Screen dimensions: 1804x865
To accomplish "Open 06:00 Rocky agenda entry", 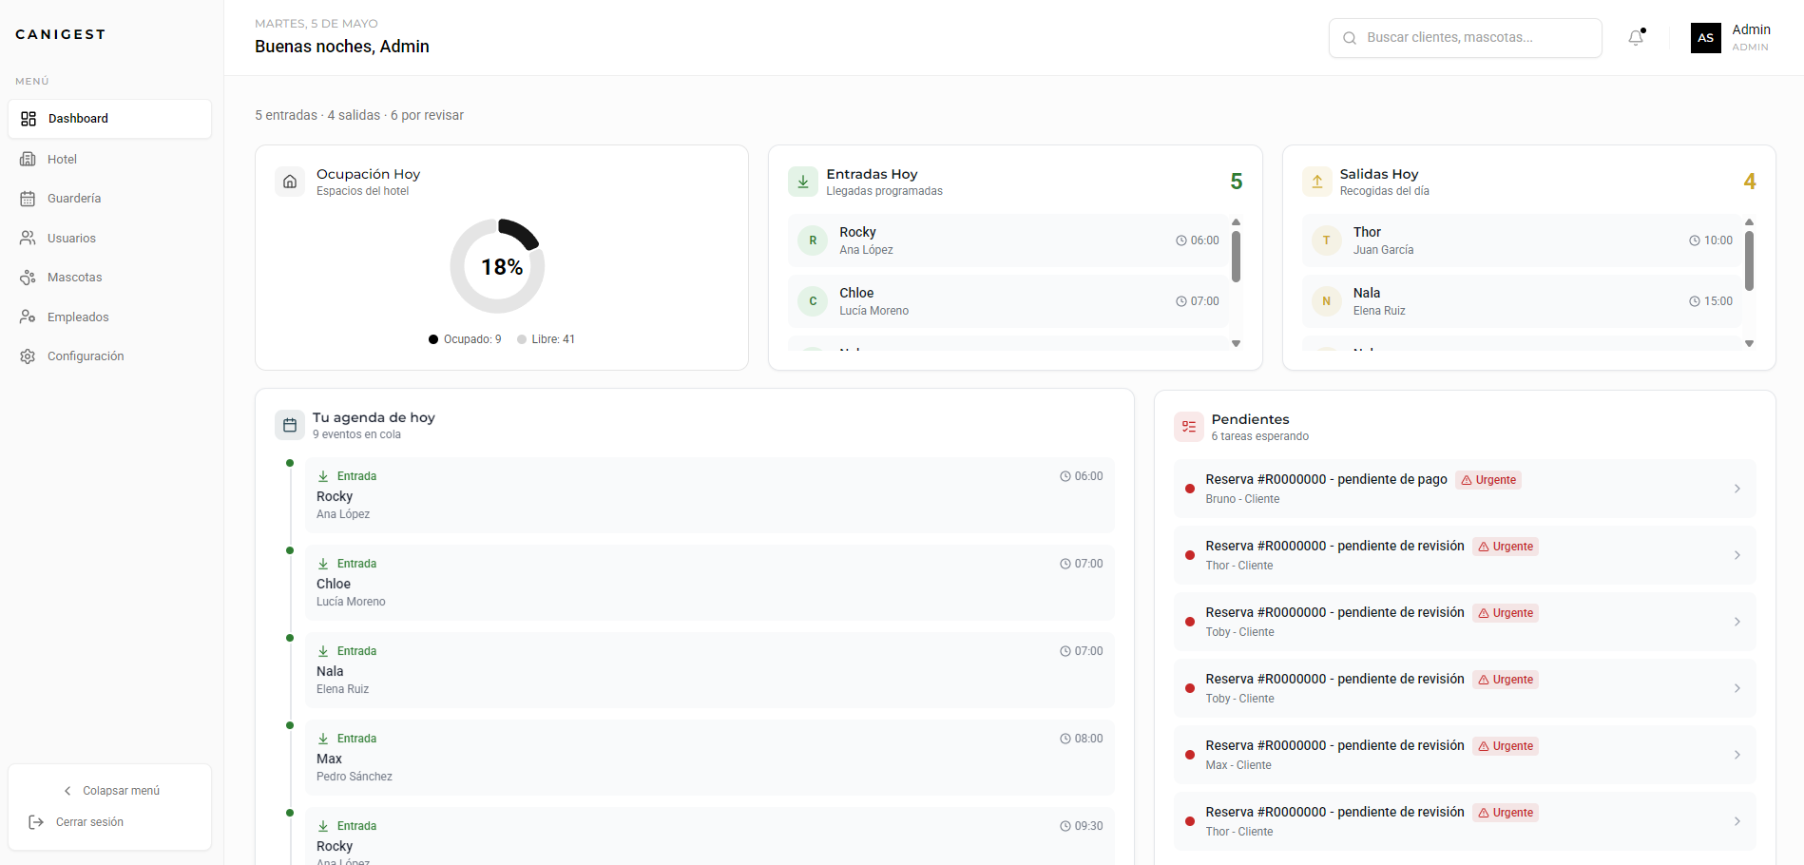I will (710, 495).
